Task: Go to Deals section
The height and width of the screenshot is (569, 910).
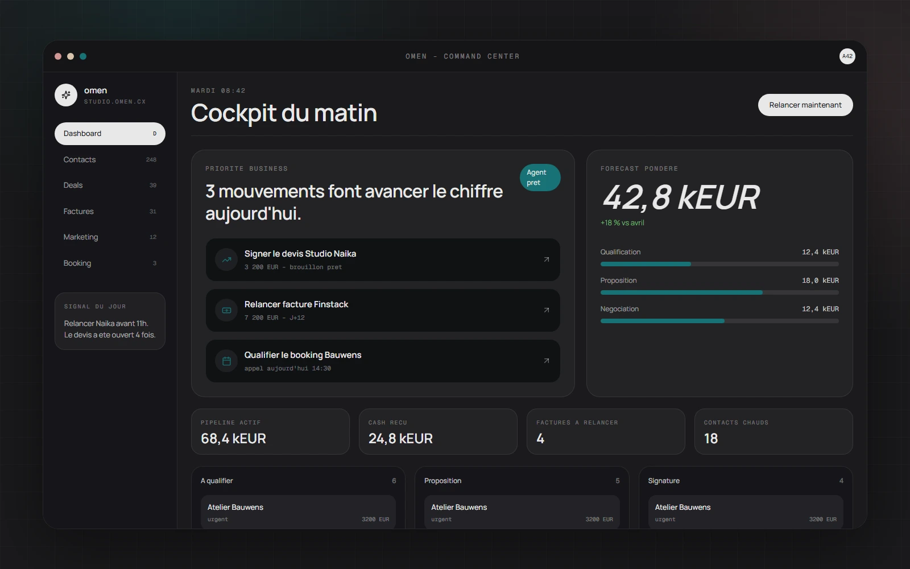Action: pos(110,185)
